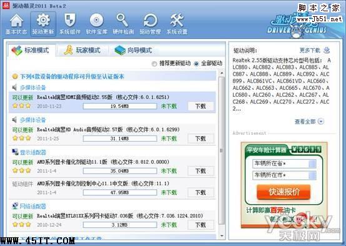Image resolution: width=346 pixels, height=246 pixels.
Task: Click the 2010-12-24 date text
Action: pyautogui.click(x=49, y=225)
